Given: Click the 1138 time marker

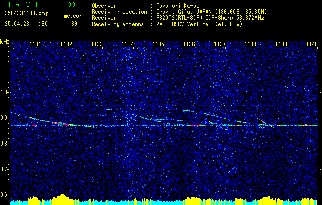Looking at the screenshot, I should point(250,44).
